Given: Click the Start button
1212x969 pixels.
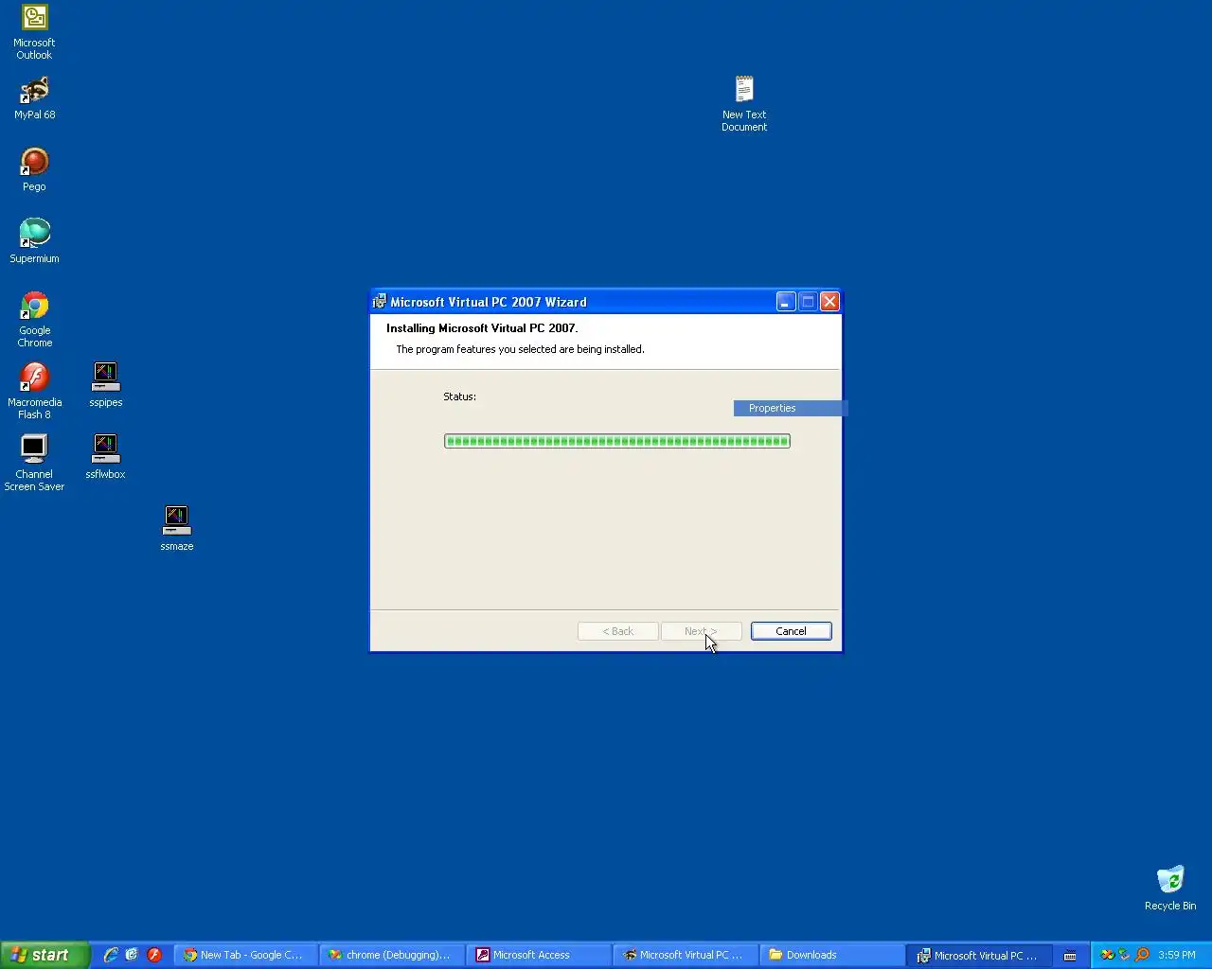Looking at the screenshot, I should (x=45, y=955).
